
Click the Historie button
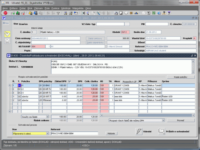tap(111, 134)
